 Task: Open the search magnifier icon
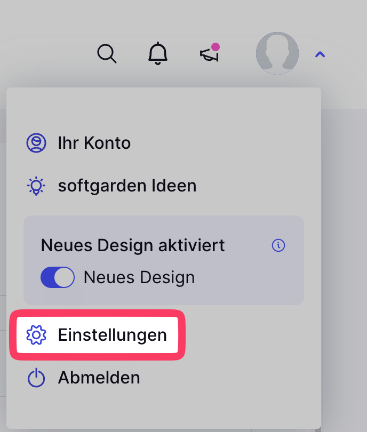pos(107,53)
